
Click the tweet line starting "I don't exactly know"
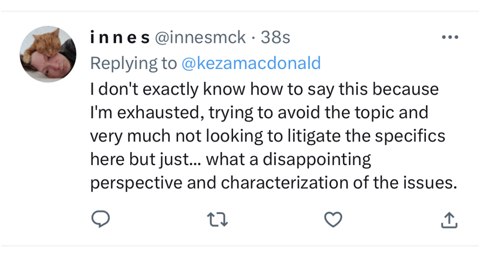click(264, 90)
